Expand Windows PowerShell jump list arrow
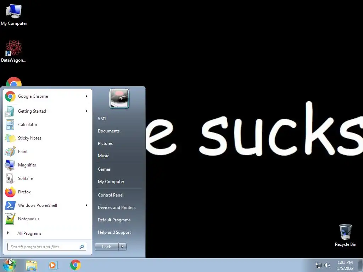The height and width of the screenshot is (272, 363). pyautogui.click(x=86, y=205)
